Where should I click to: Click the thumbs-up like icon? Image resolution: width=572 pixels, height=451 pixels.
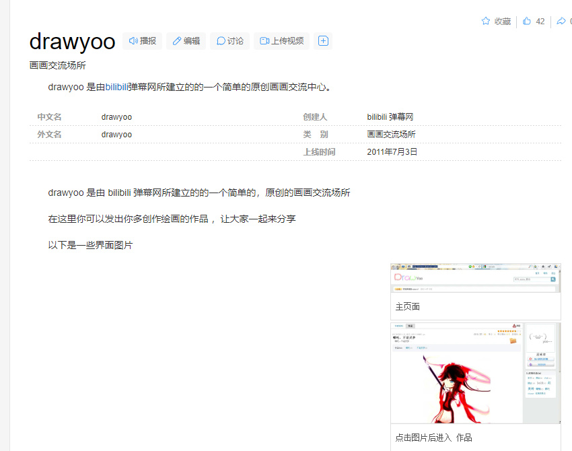tap(527, 21)
